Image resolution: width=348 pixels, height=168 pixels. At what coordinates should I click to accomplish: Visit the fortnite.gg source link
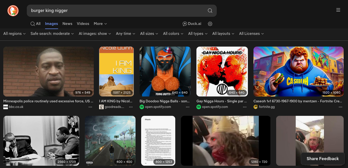[x=267, y=107]
